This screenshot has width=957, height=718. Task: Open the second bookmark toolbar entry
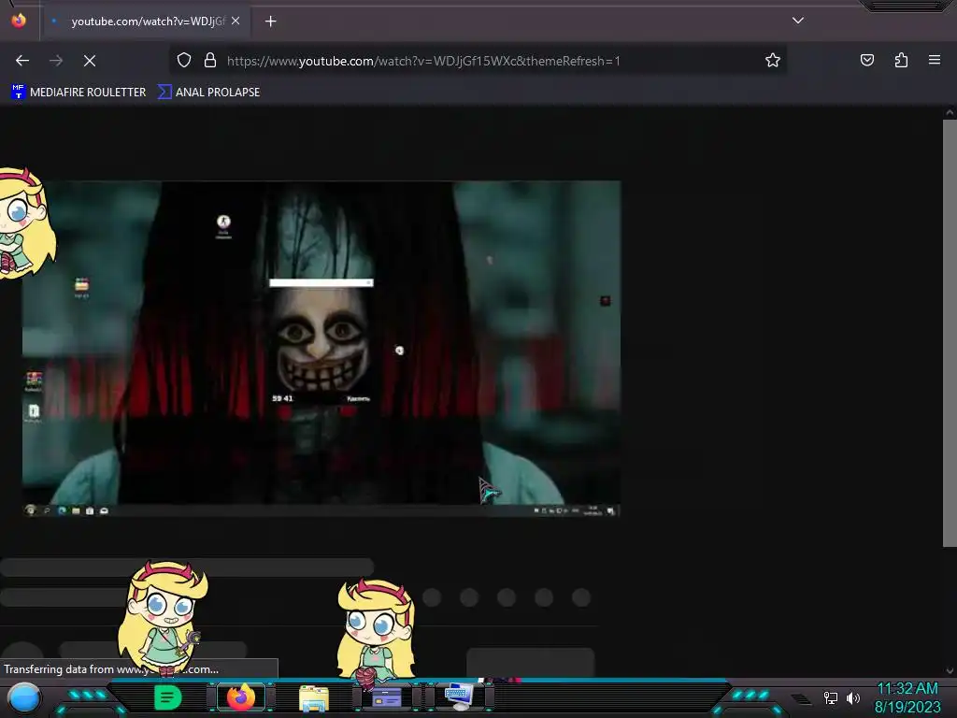coord(208,93)
